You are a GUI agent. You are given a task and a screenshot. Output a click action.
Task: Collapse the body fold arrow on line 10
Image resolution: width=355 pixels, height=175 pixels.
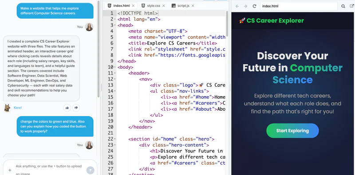coord(115,67)
